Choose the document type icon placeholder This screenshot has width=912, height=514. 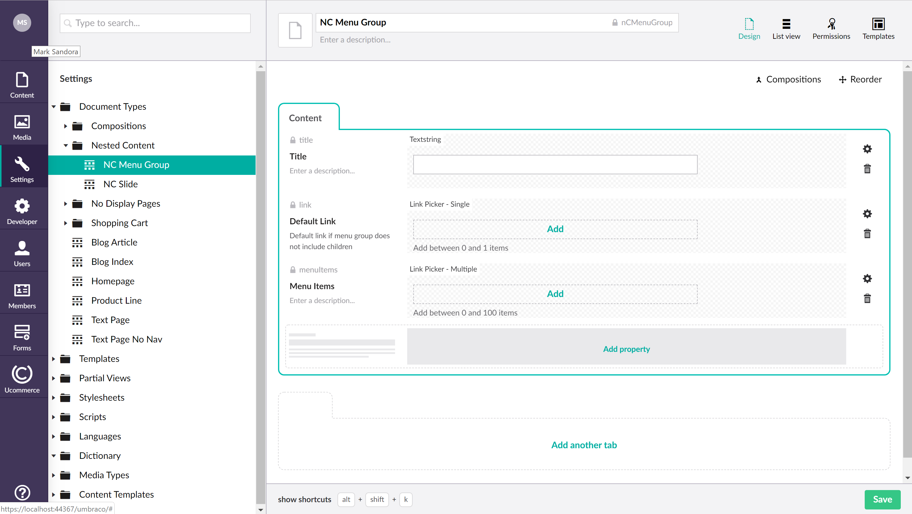295,30
